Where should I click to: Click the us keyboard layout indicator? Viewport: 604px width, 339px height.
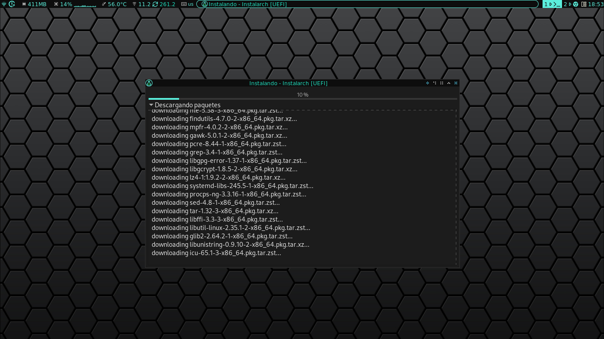coord(187,4)
